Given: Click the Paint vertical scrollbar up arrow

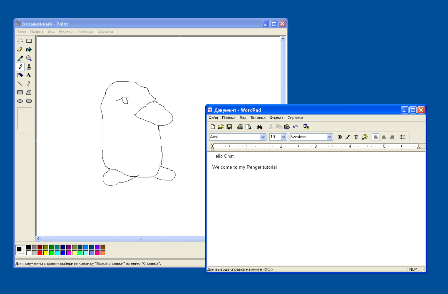Looking at the screenshot, I should pos(283,39).
